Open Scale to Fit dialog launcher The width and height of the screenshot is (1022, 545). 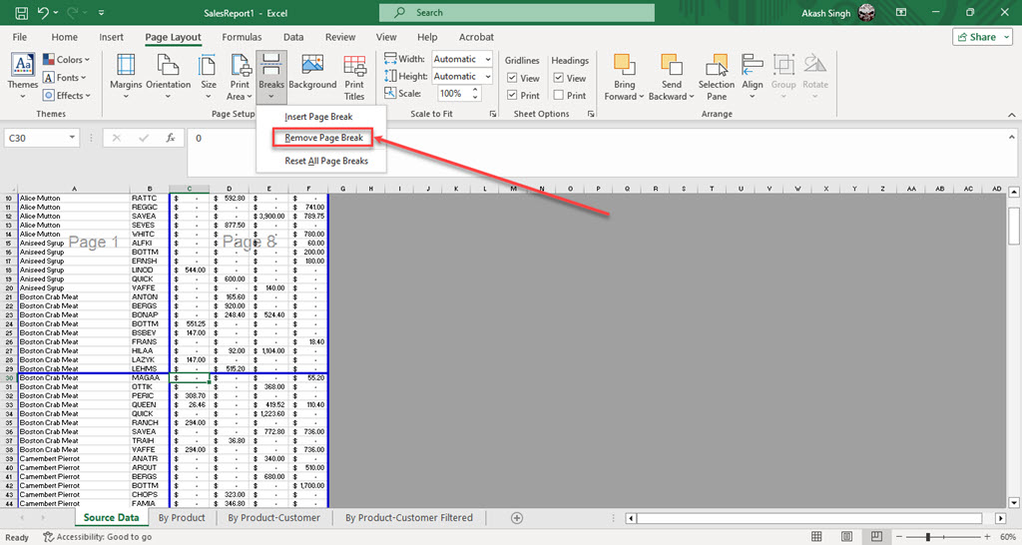pyautogui.click(x=493, y=114)
